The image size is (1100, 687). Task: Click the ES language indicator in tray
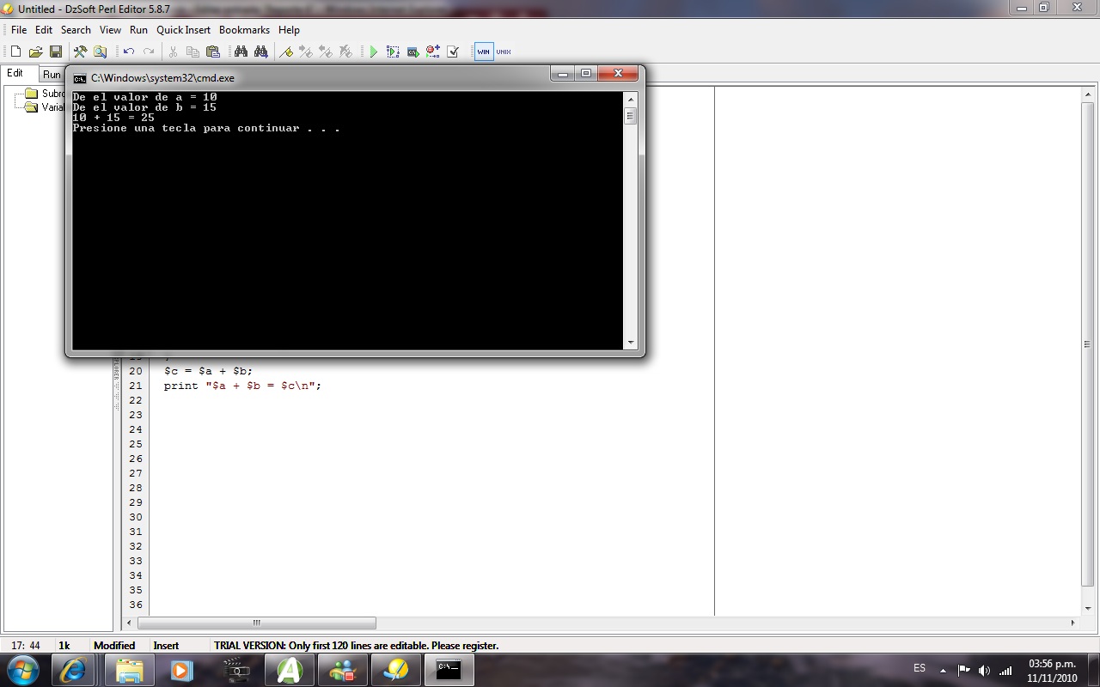tap(920, 668)
